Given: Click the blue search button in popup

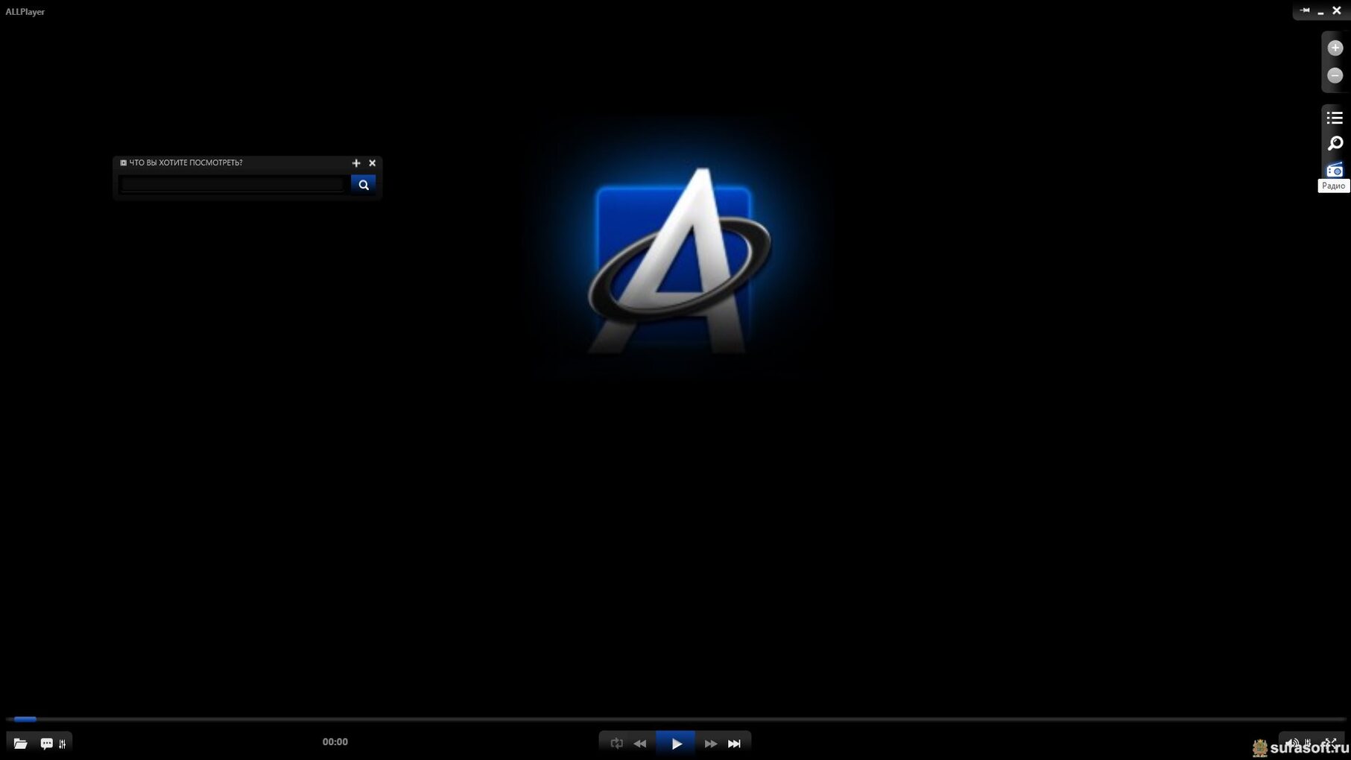Looking at the screenshot, I should (363, 184).
